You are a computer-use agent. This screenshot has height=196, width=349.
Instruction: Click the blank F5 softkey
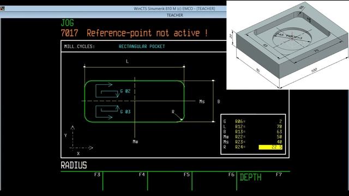pos(170,181)
